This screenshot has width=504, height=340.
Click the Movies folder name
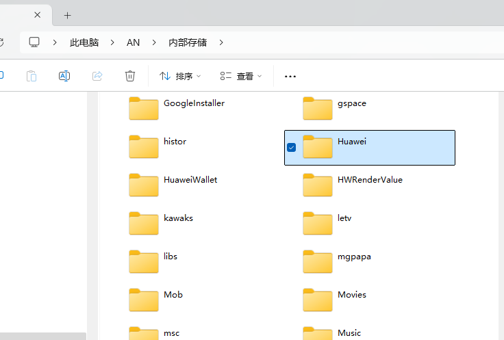pyautogui.click(x=352, y=295)
